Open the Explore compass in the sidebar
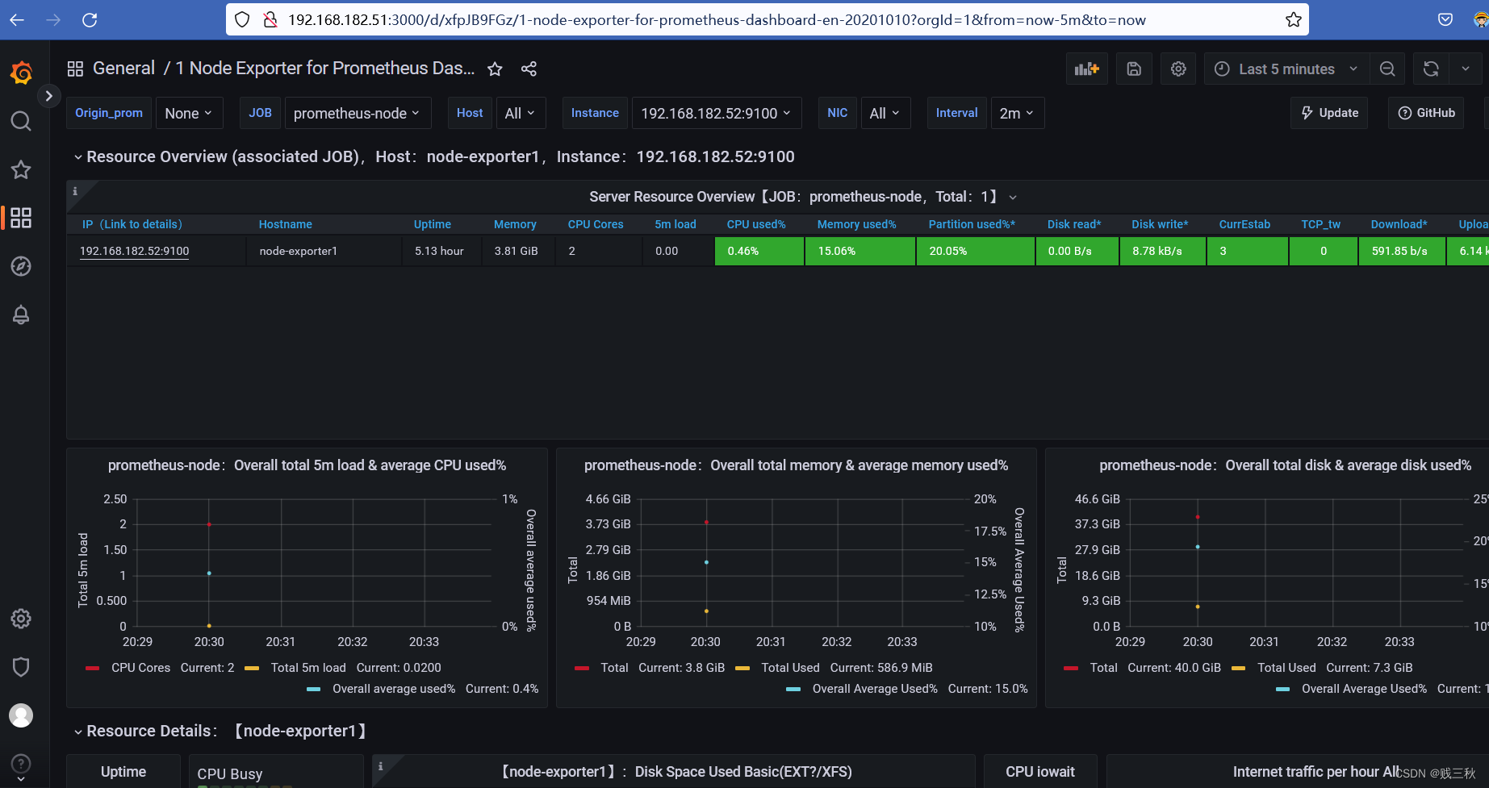Viewport: 1489px width, 788px height. tap(21, 266)
